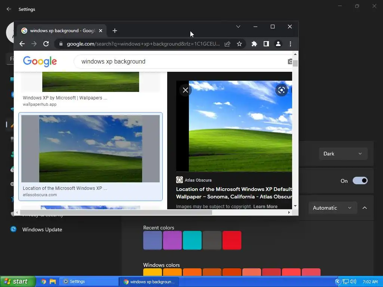Share this page icon in address bar
This screenshot has width=383, height=287.
(227, 44)
